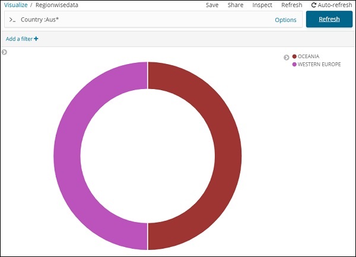
Task: Open the Inspect panel
Action: coord(262,5)
